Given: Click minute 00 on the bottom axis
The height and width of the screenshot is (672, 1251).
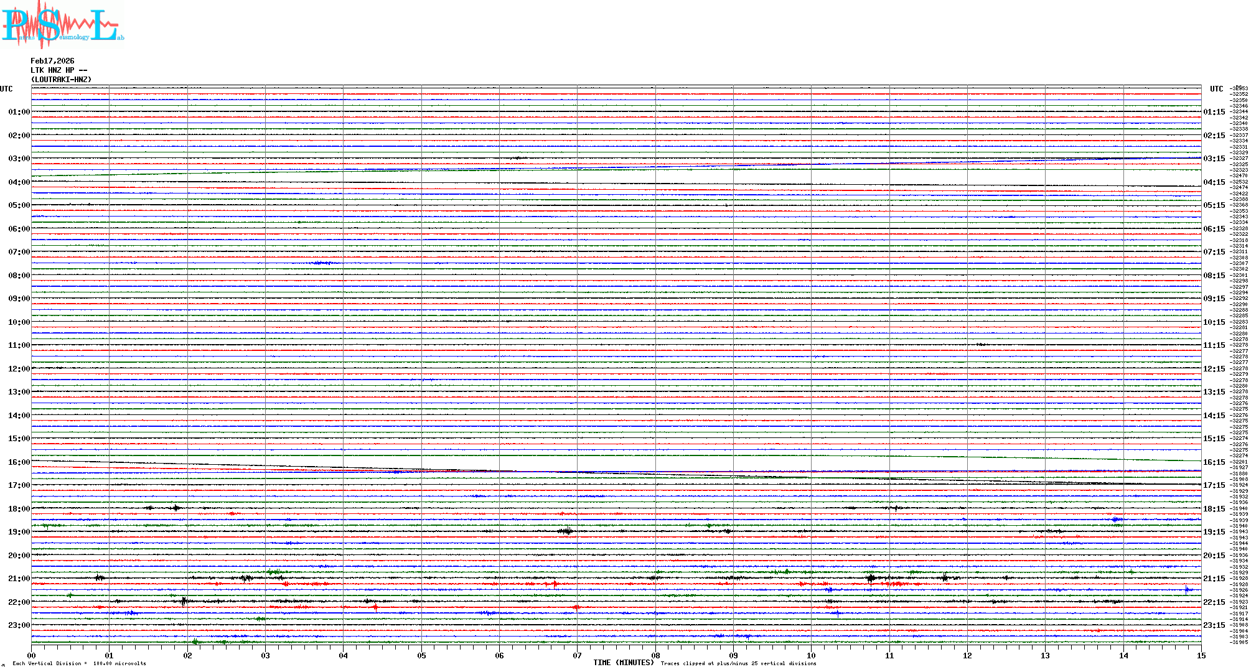Looking at the screenshot, I should pyautogui.click(x=31, y=656).
